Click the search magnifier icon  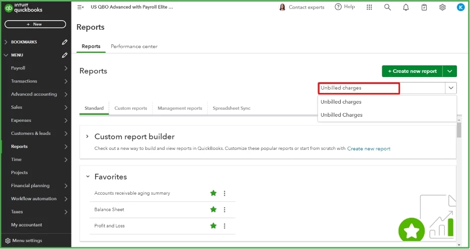(387, 7)
